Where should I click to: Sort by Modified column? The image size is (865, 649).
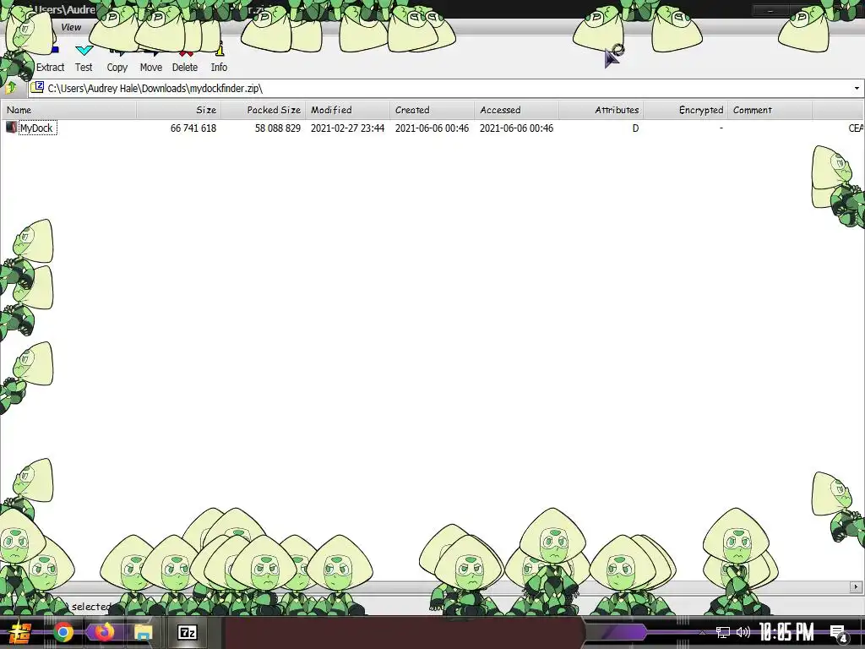coord(347,110)
